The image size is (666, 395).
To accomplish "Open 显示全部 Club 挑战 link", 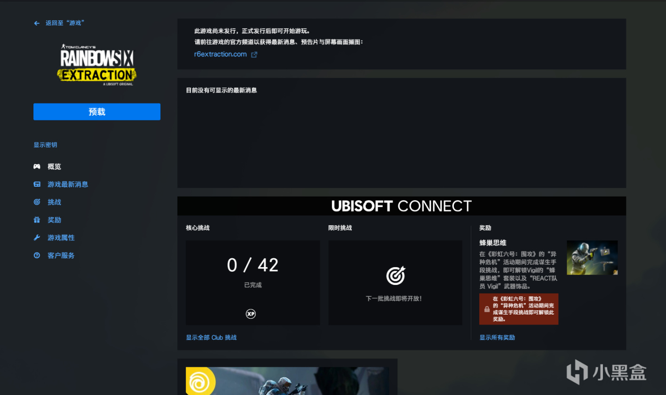I will coord(211,338).
